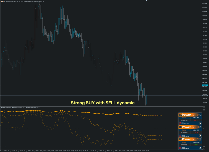The image size is (209, 152).
Task: Click the BTCUSD row in the Index (4H) panel
Action: 190,120
